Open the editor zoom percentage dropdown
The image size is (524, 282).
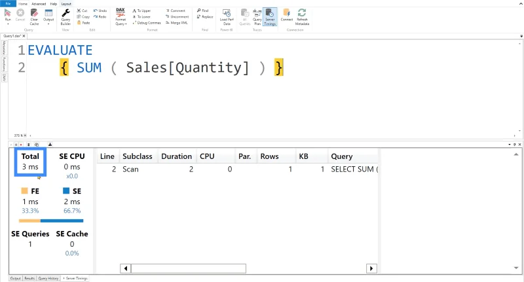click(x=25, y=135)
